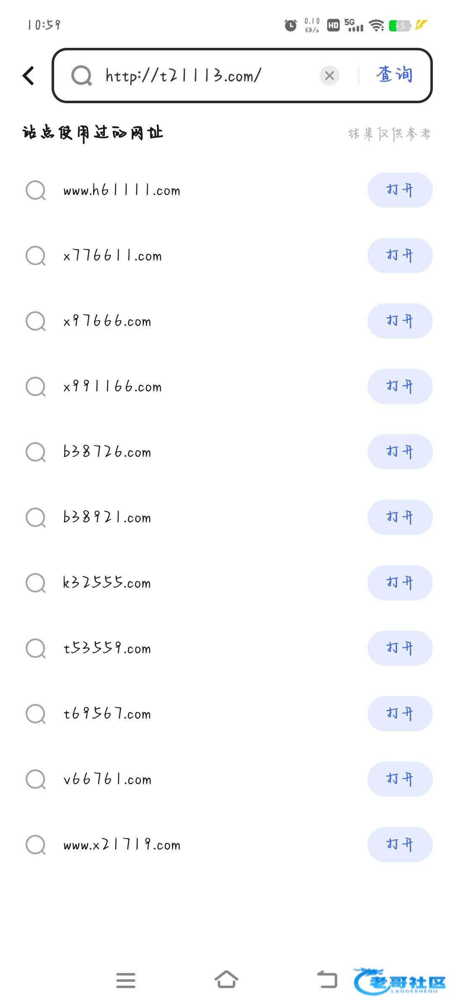Click search icon next to x97666.com
453x1007 pixels.
(x=36, y=321)
